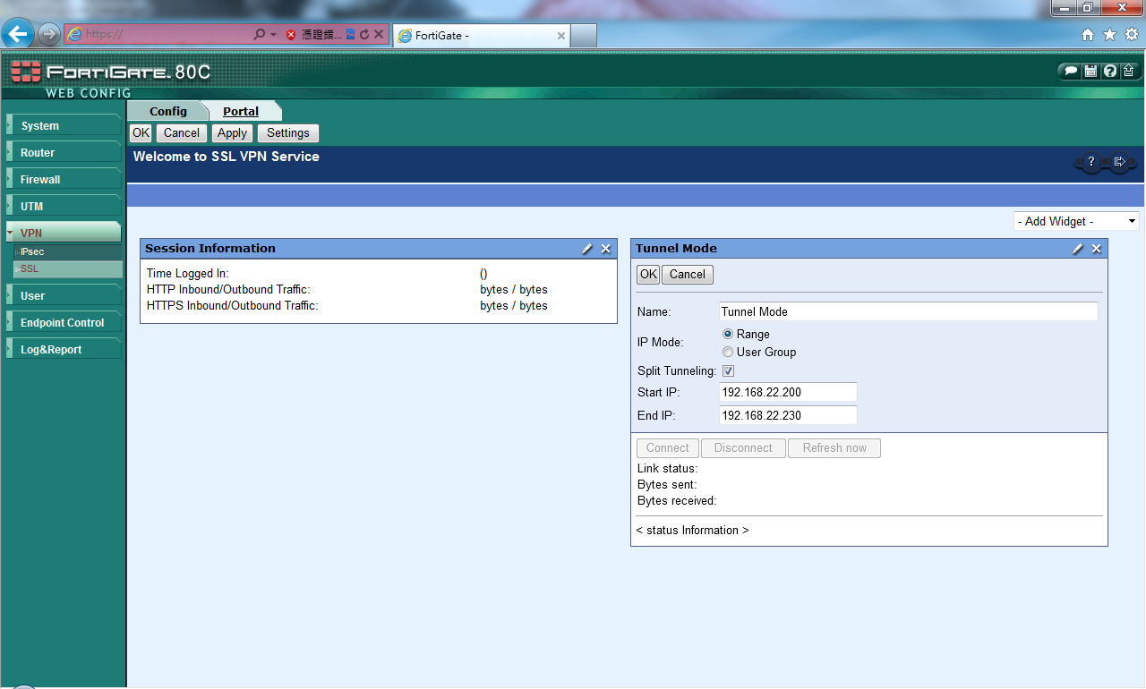Switch to the Config tab
Image resolution: width=1146 pixels, height=689 pixels.
click(x=168, y=111)
